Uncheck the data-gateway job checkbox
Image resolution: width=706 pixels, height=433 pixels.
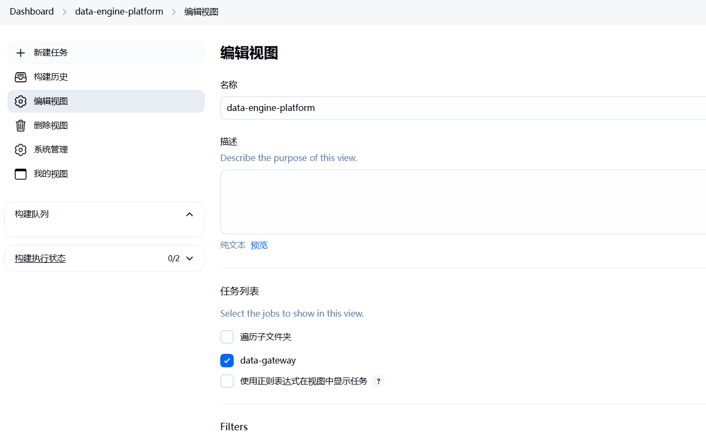pos(227,360)
